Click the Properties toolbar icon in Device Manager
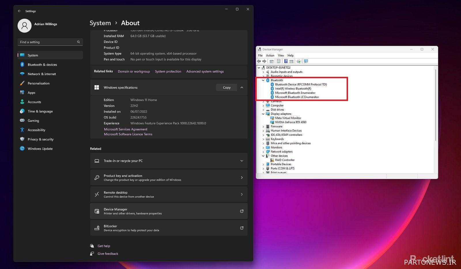This screenshot has height=269, width=461. [279, 61]
